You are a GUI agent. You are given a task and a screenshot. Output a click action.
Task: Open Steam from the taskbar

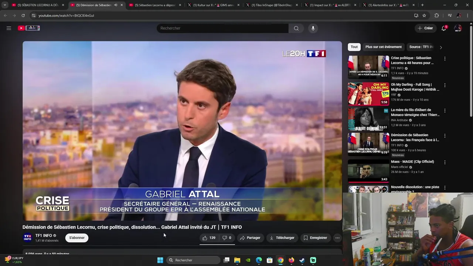(x=302, y=260)
